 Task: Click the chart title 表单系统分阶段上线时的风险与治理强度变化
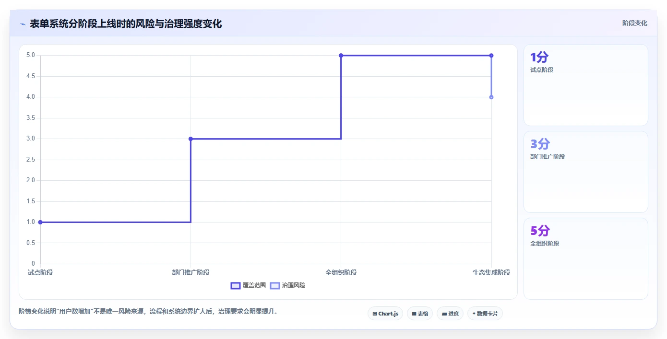tap(126, 24)
